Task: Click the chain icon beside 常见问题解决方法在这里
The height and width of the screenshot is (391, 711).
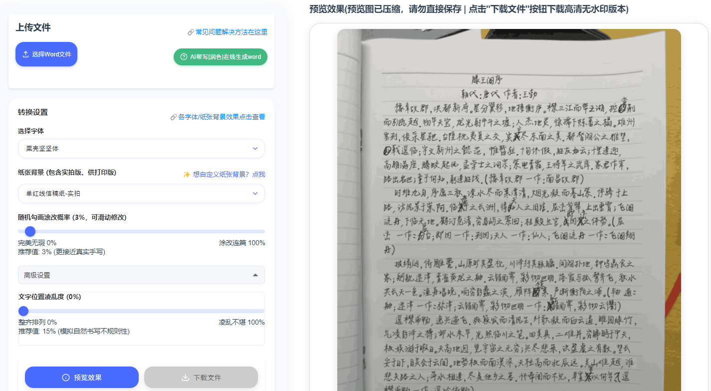Action: (191, 32)
